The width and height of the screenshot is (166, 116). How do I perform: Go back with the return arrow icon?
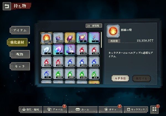7,6
